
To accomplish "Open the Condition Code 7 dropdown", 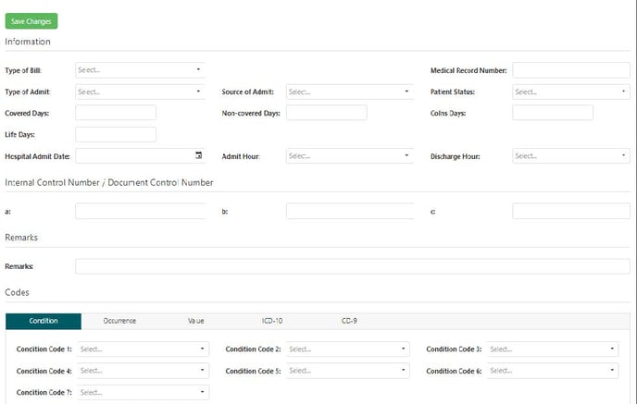I will coord(142,392).
